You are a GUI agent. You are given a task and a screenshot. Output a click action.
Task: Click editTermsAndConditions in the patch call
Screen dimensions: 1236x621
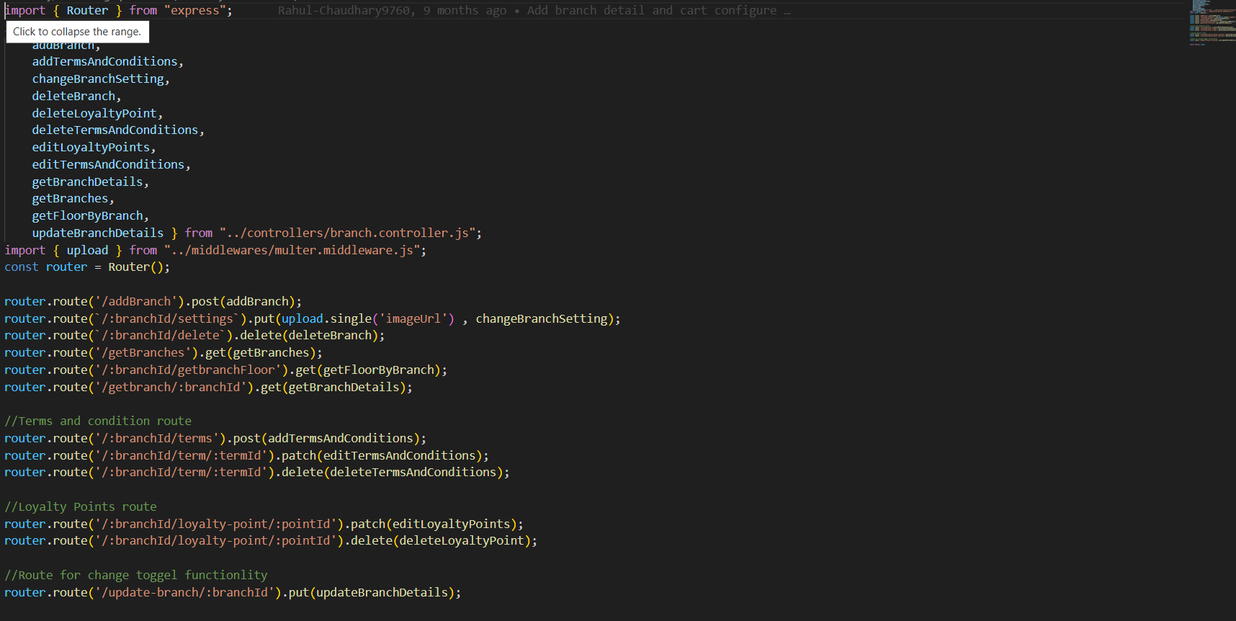pyautogui.click(x=400, y=456)
